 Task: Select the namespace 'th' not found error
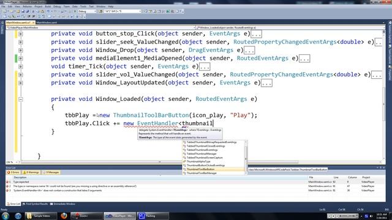(195, 186)
